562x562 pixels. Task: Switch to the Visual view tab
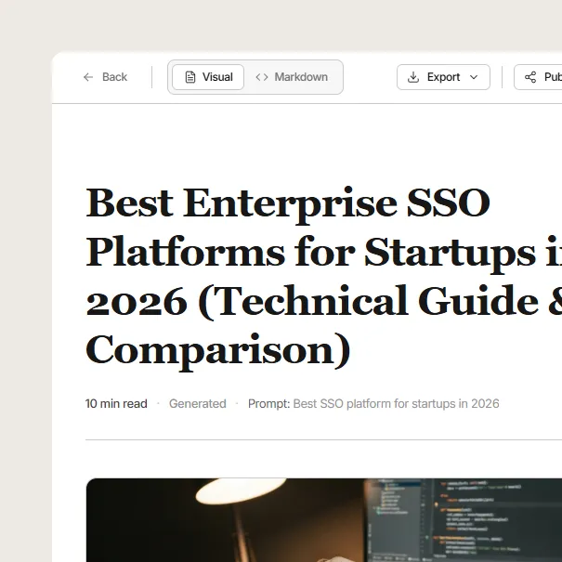click(x=208, y=77)
